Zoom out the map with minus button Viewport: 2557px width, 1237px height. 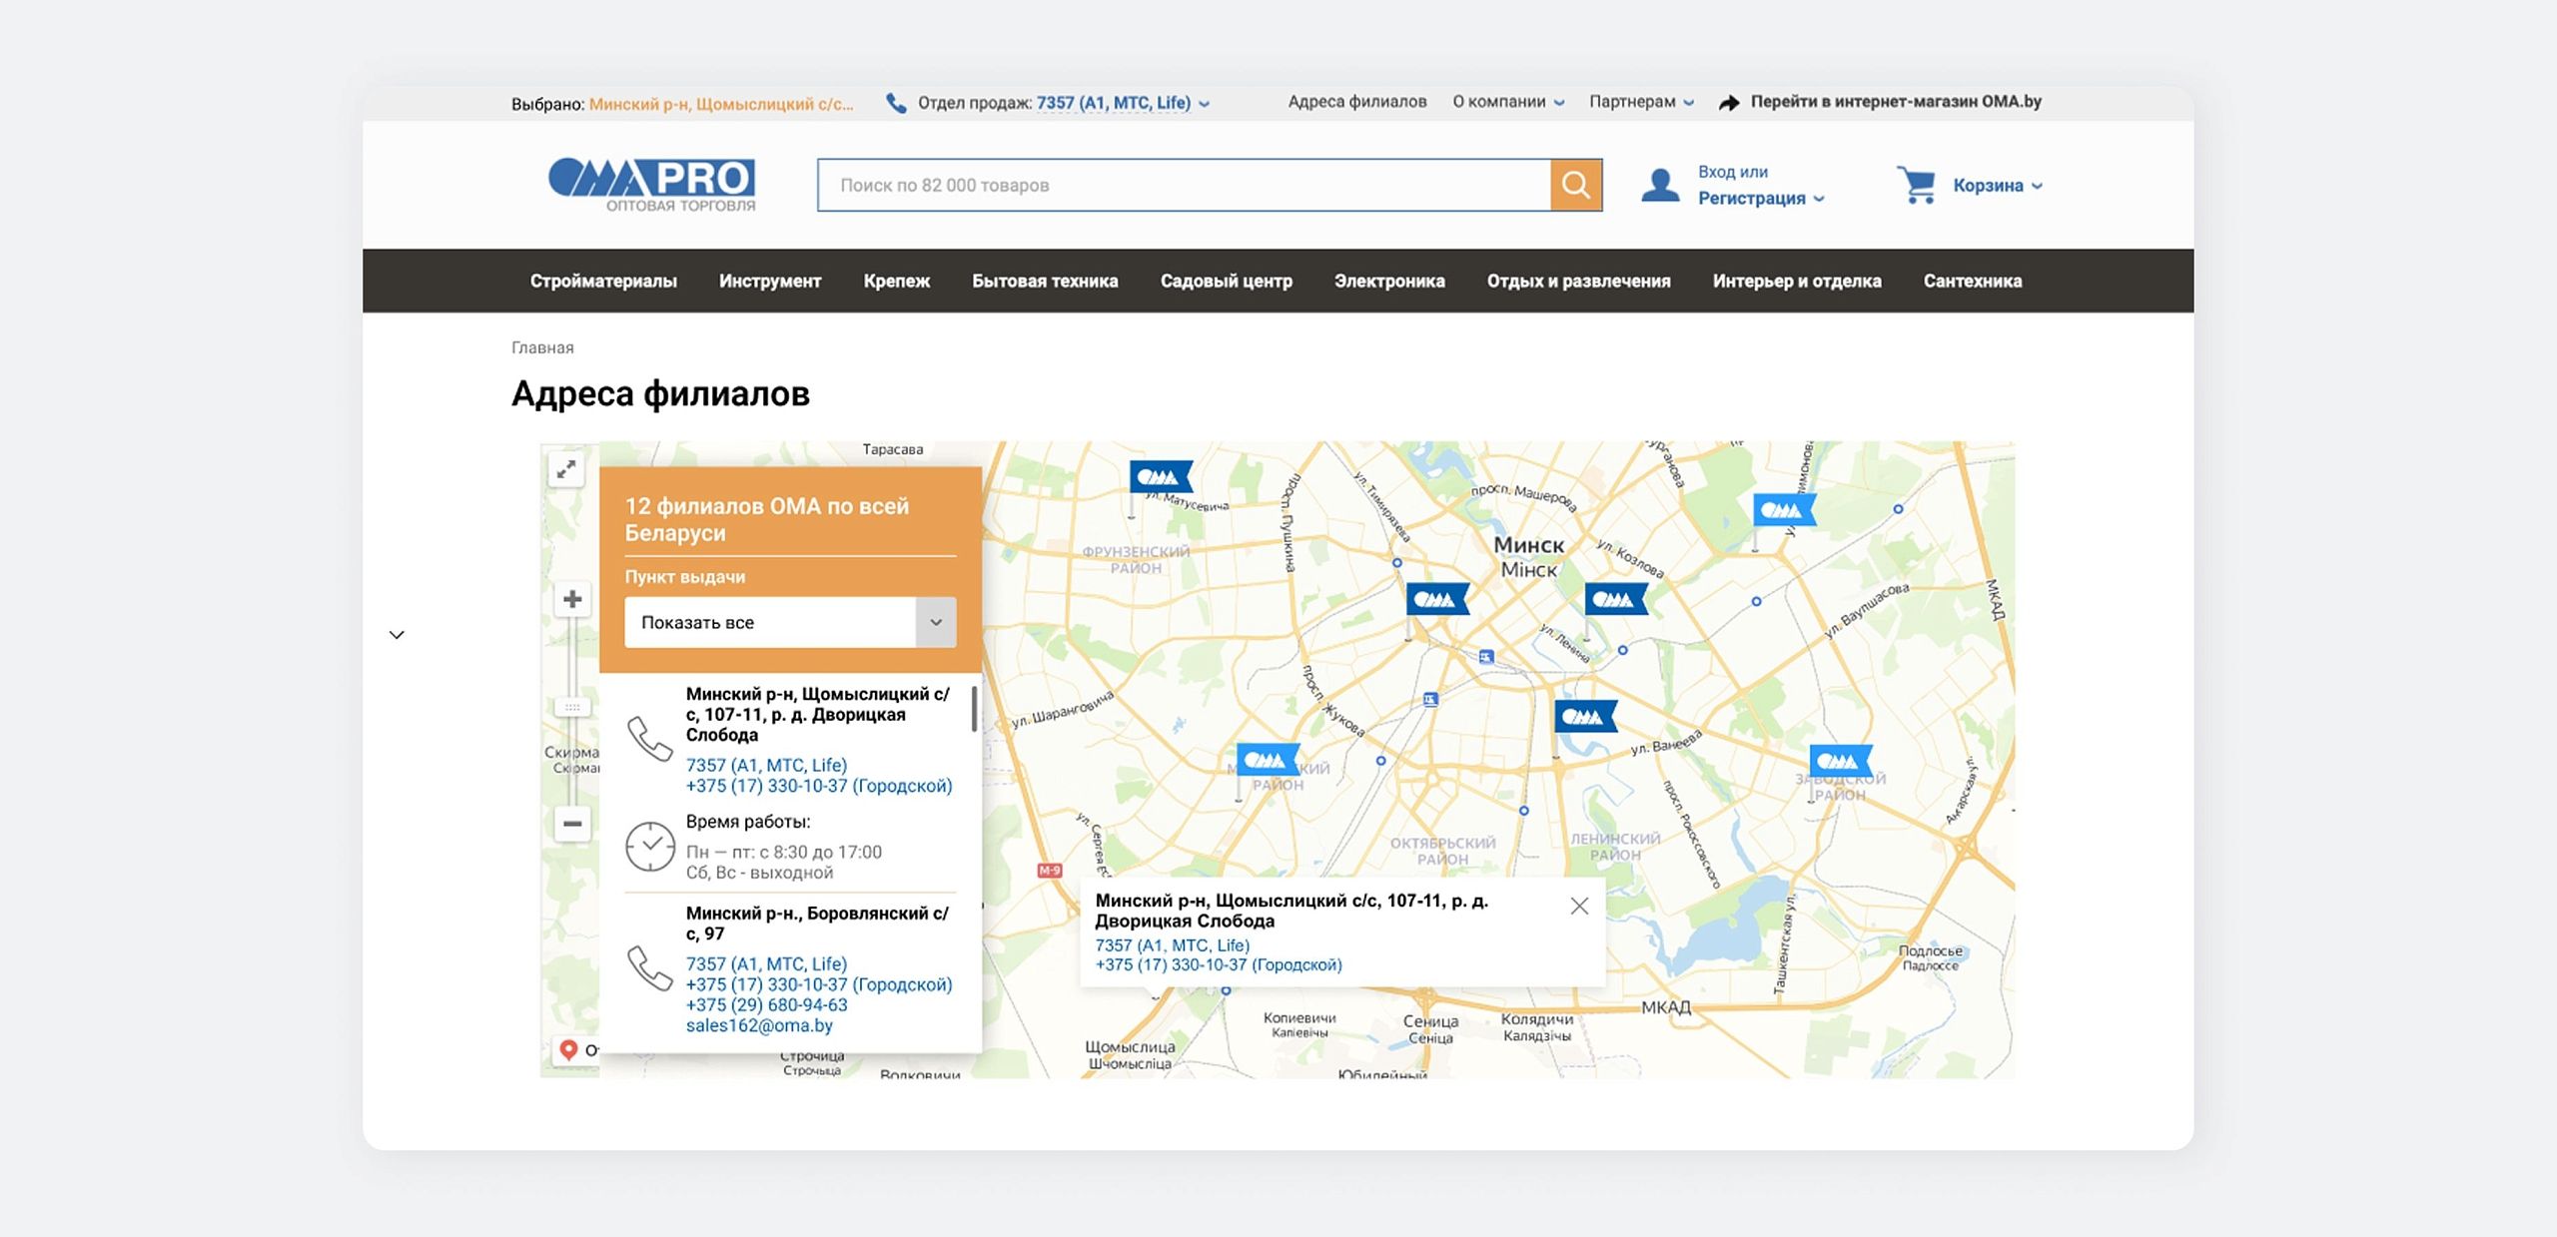[572, 824]
